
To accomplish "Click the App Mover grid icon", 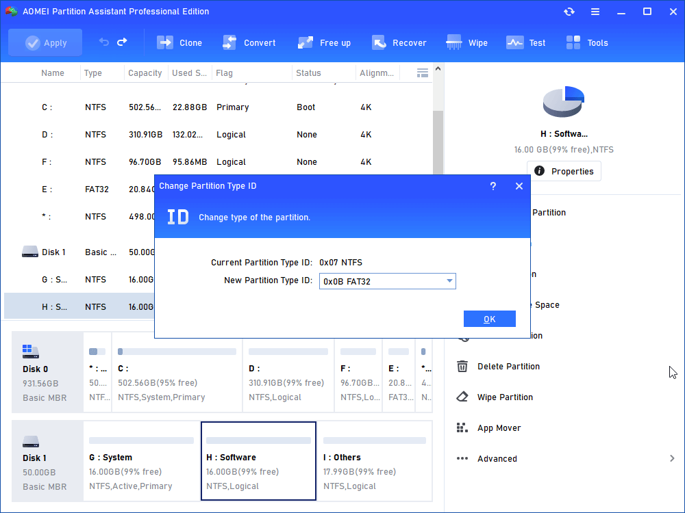I will tap(462, 428).
